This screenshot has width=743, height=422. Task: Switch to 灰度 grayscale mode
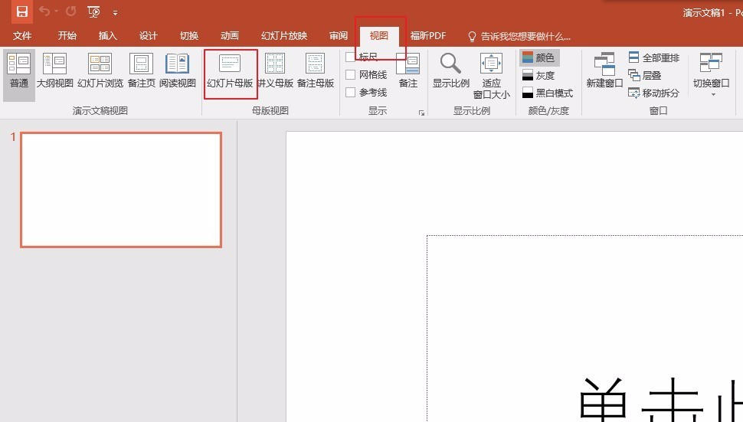538,75
